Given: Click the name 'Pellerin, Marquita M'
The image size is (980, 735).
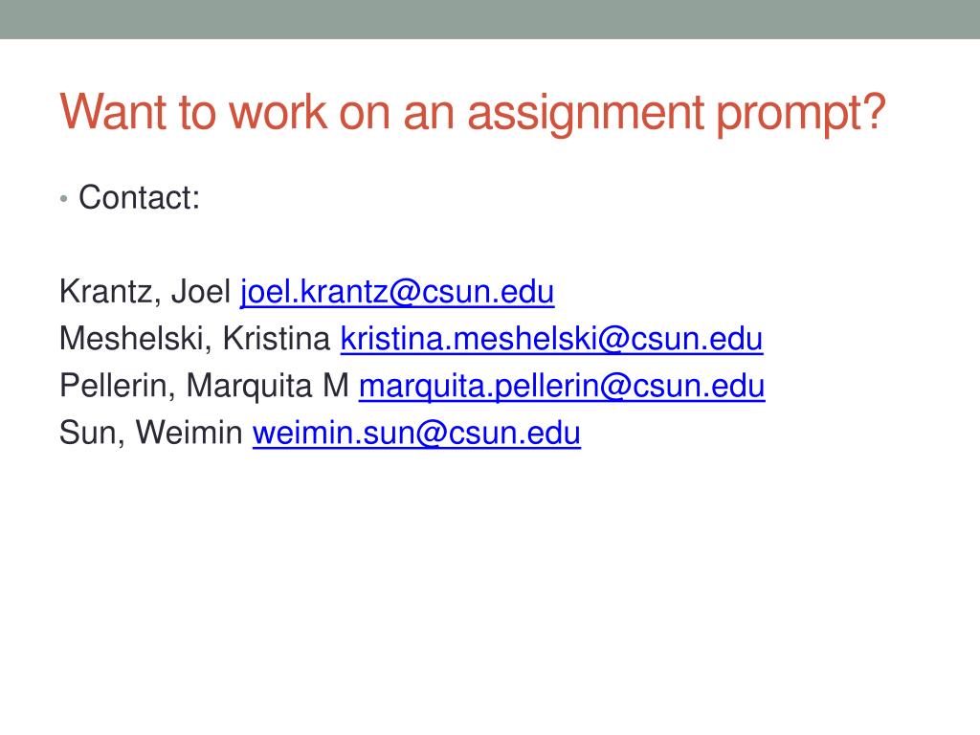Looking at the screenshot, I should (x=204, y=386).
